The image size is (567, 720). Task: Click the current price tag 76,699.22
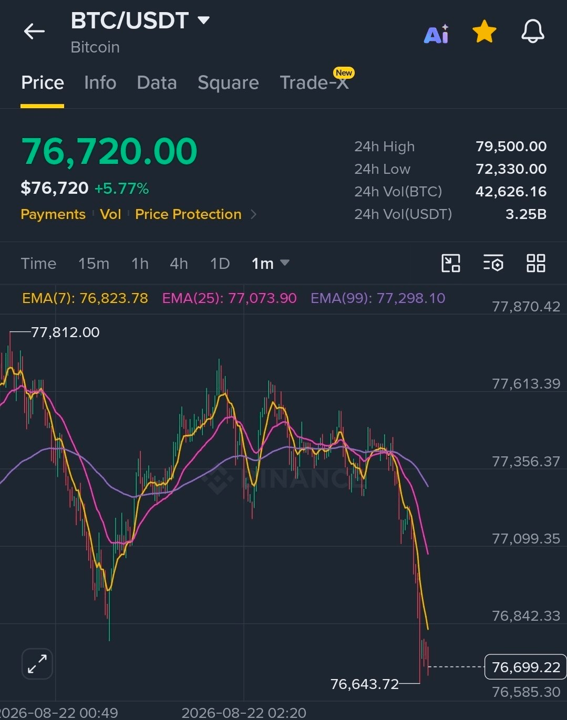(x=525, y=667)
